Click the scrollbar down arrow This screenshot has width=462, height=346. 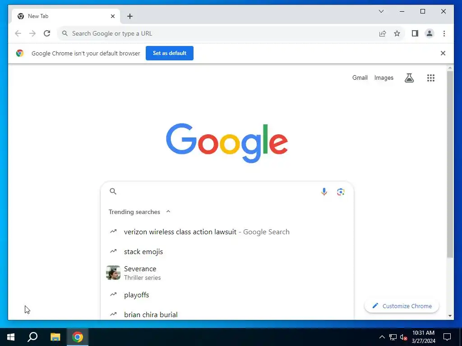click(450, 316)
